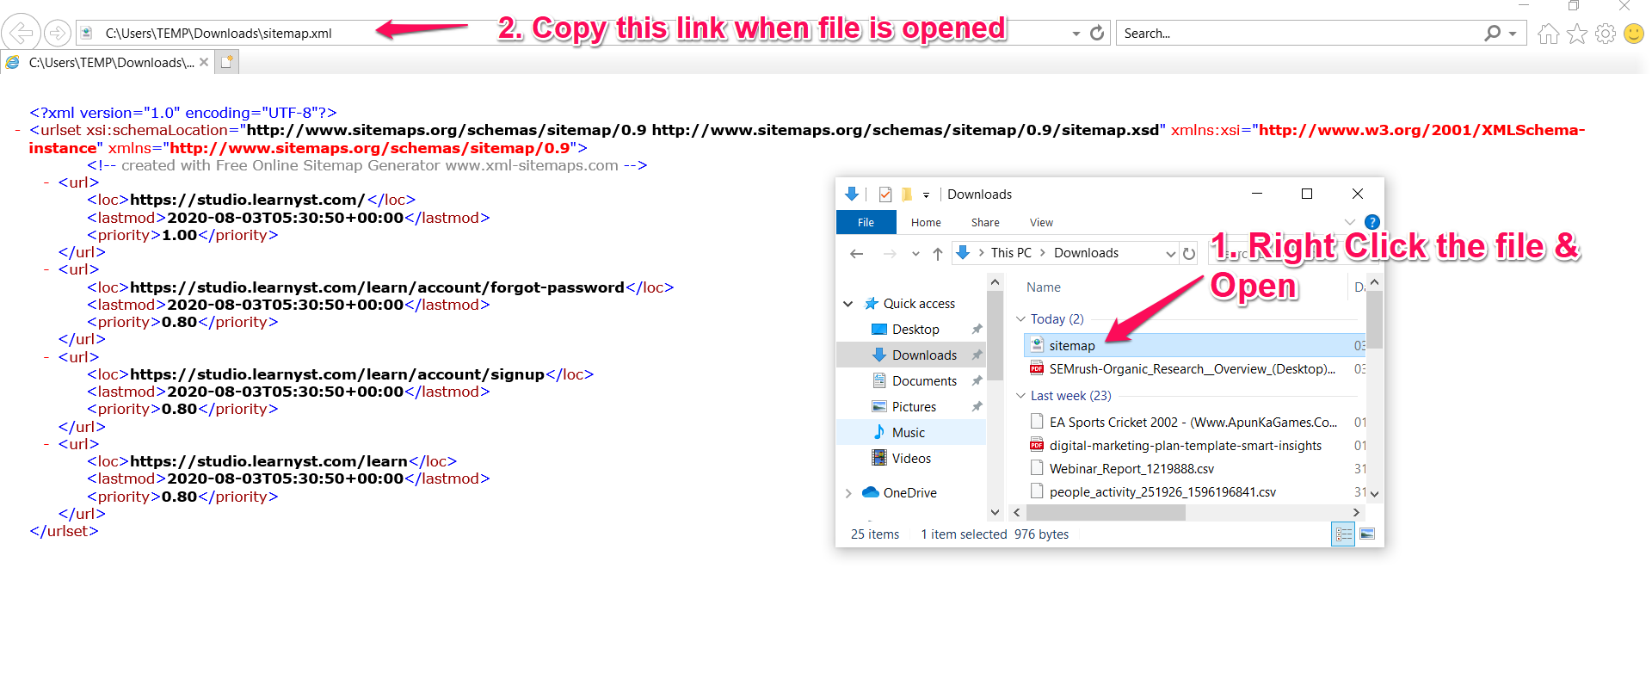Click file list vertical scrollbar down arrow
This screenshot has width=1652, height=673.
coord(1374,494)
